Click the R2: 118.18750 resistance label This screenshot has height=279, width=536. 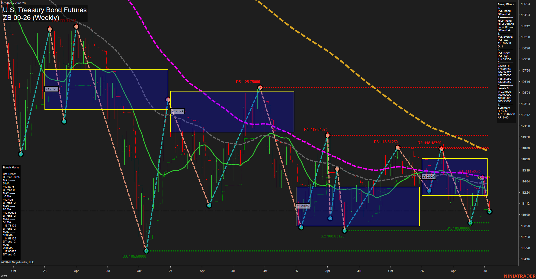point(429,143)
